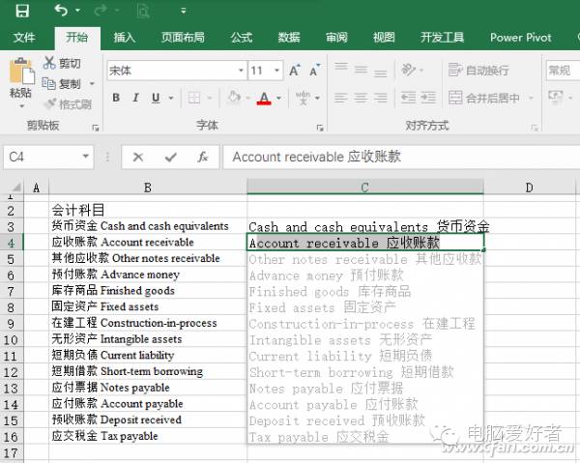Open the 文件 menu

(x=24, y=38)
